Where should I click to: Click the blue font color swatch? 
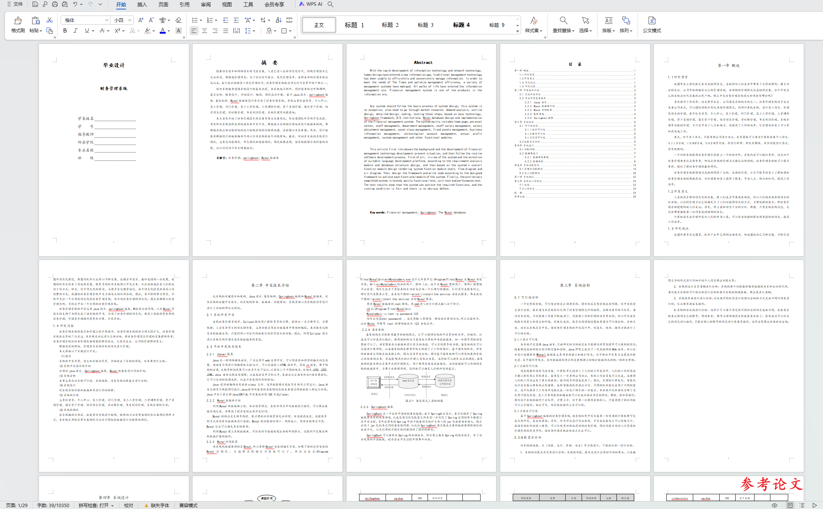(163, 31)
